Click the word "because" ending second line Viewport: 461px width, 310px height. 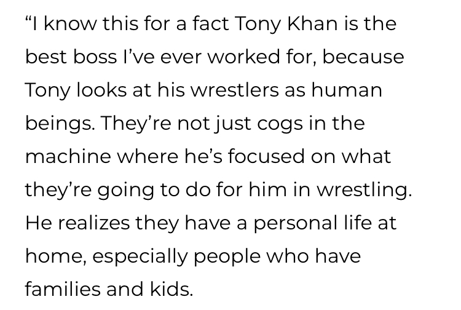pos(363,57)
